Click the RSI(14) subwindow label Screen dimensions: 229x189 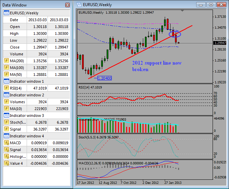[x=90, y=87]
